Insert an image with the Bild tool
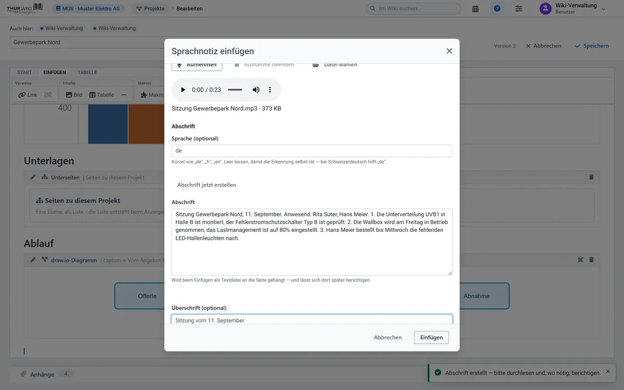Viewport: 624px width, 390px height. coord(74,95)
